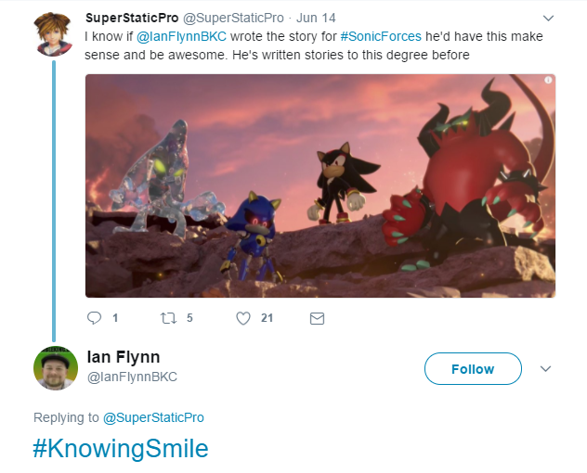This screenshot has width=587, height=473.
Task: Expand the SuperStaticPro tweet options chevron
Action: (548, 18)
